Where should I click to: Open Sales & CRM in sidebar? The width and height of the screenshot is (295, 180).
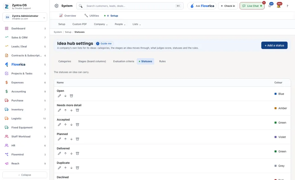[25, 37]
